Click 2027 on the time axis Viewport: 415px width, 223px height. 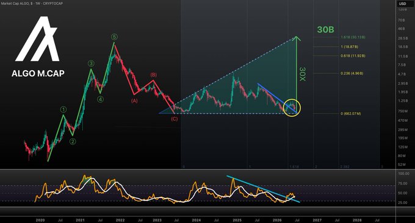point(317,220)
